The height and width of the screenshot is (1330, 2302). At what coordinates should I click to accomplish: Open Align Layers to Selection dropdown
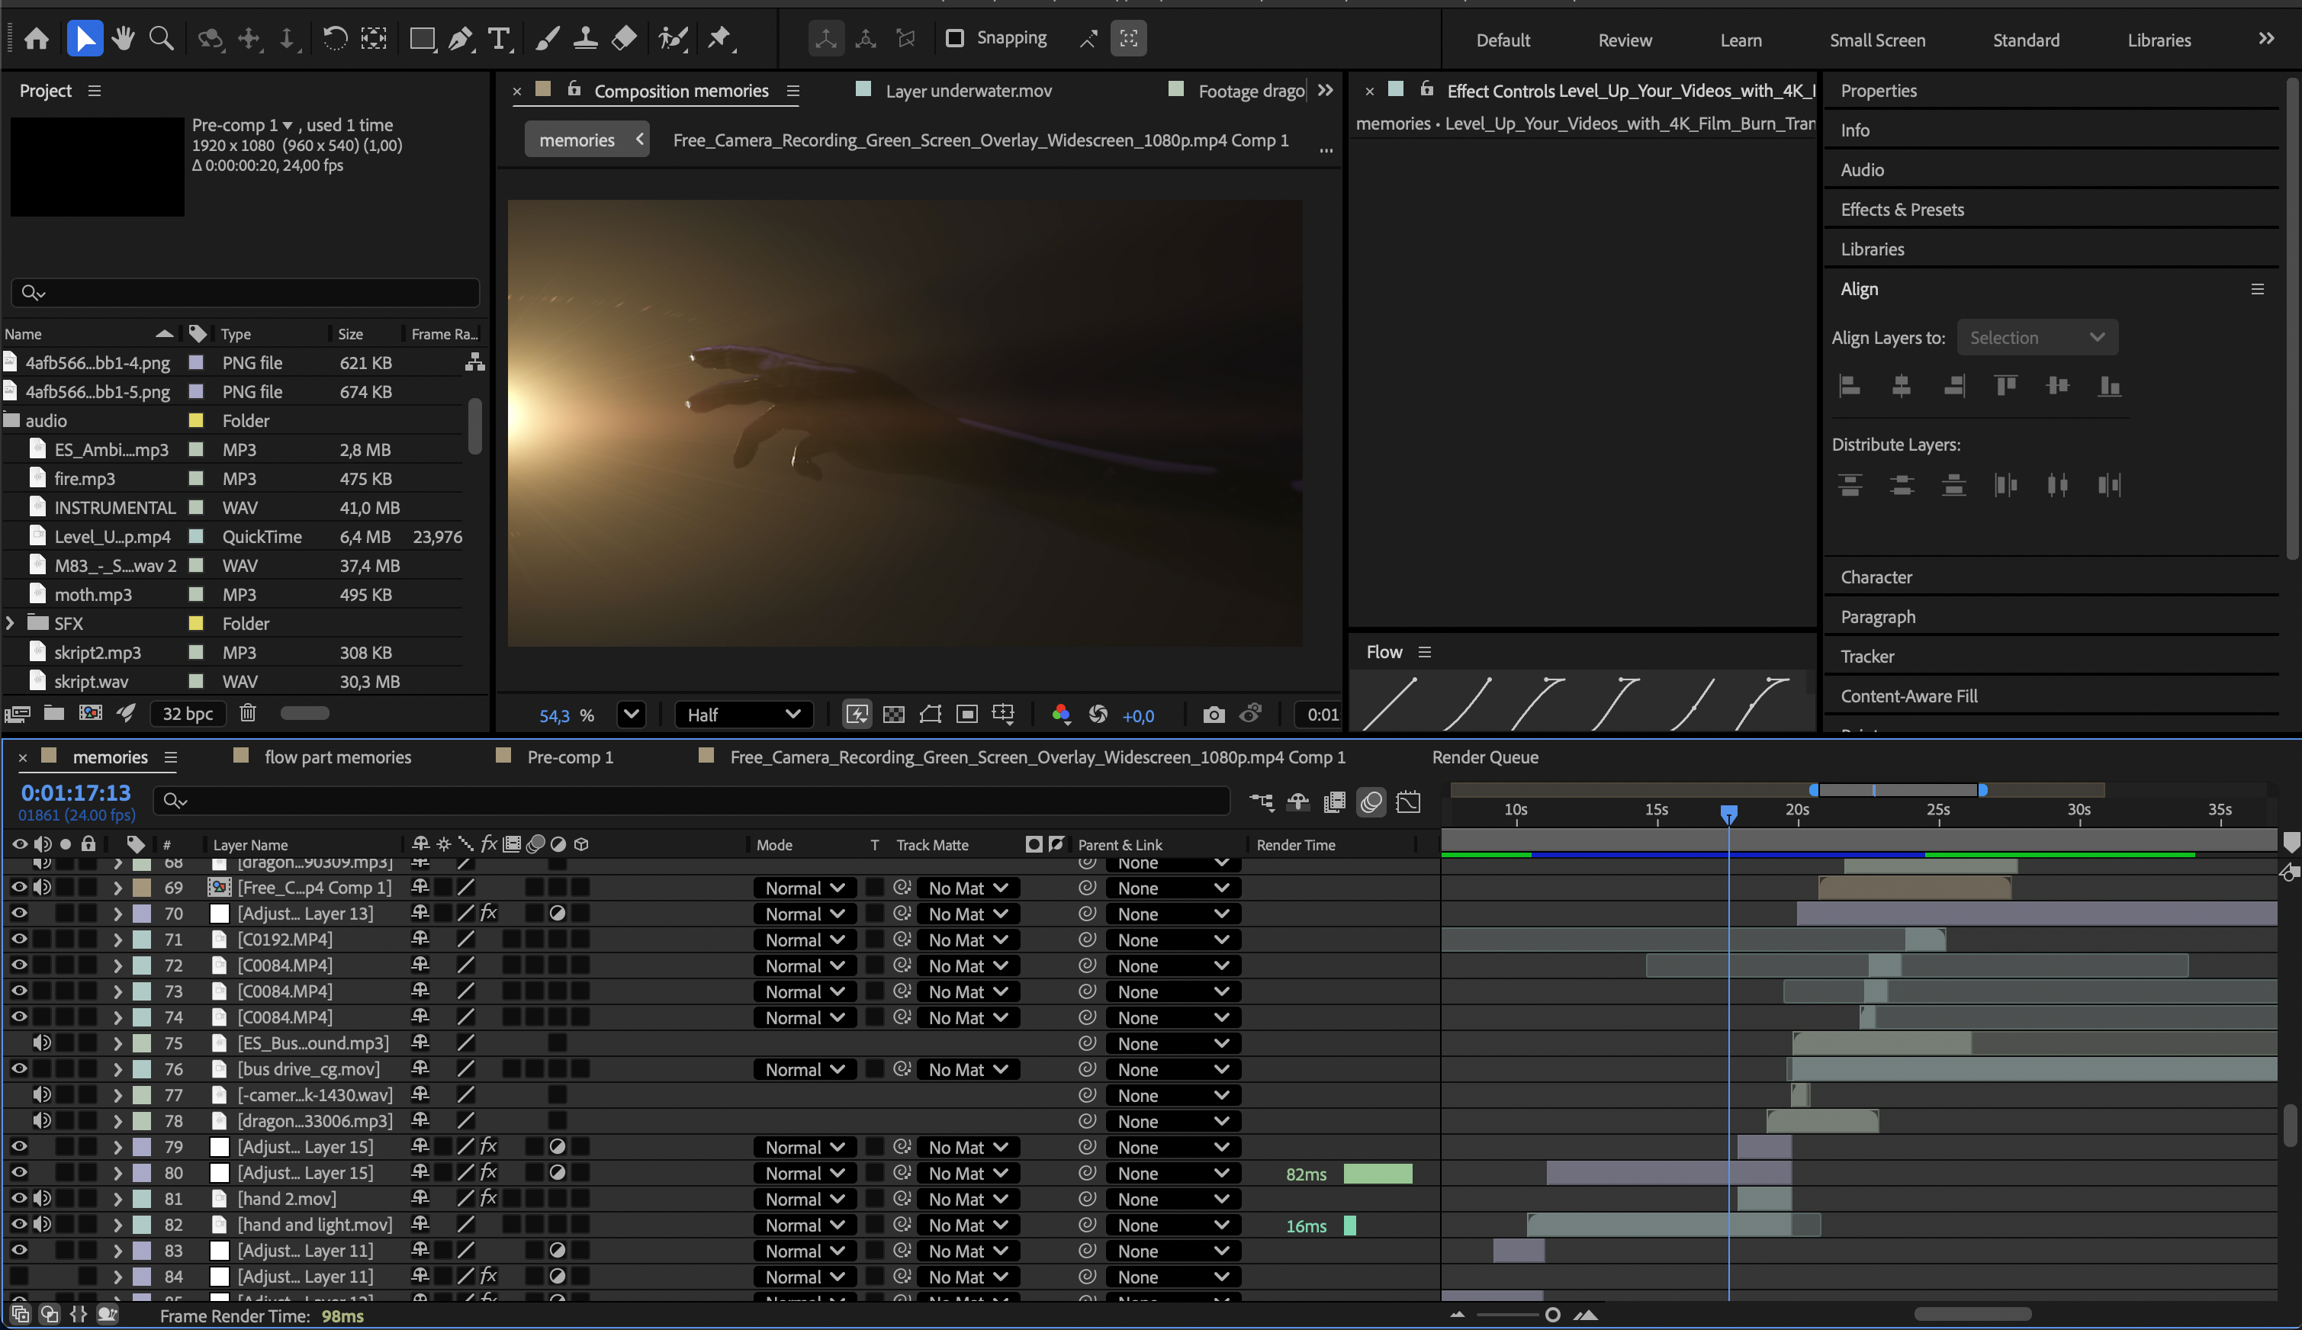[2037, 337]
